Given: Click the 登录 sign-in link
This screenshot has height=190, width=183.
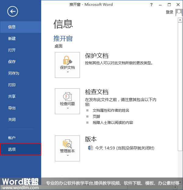Looking at the screenshot, I should 169,12.
